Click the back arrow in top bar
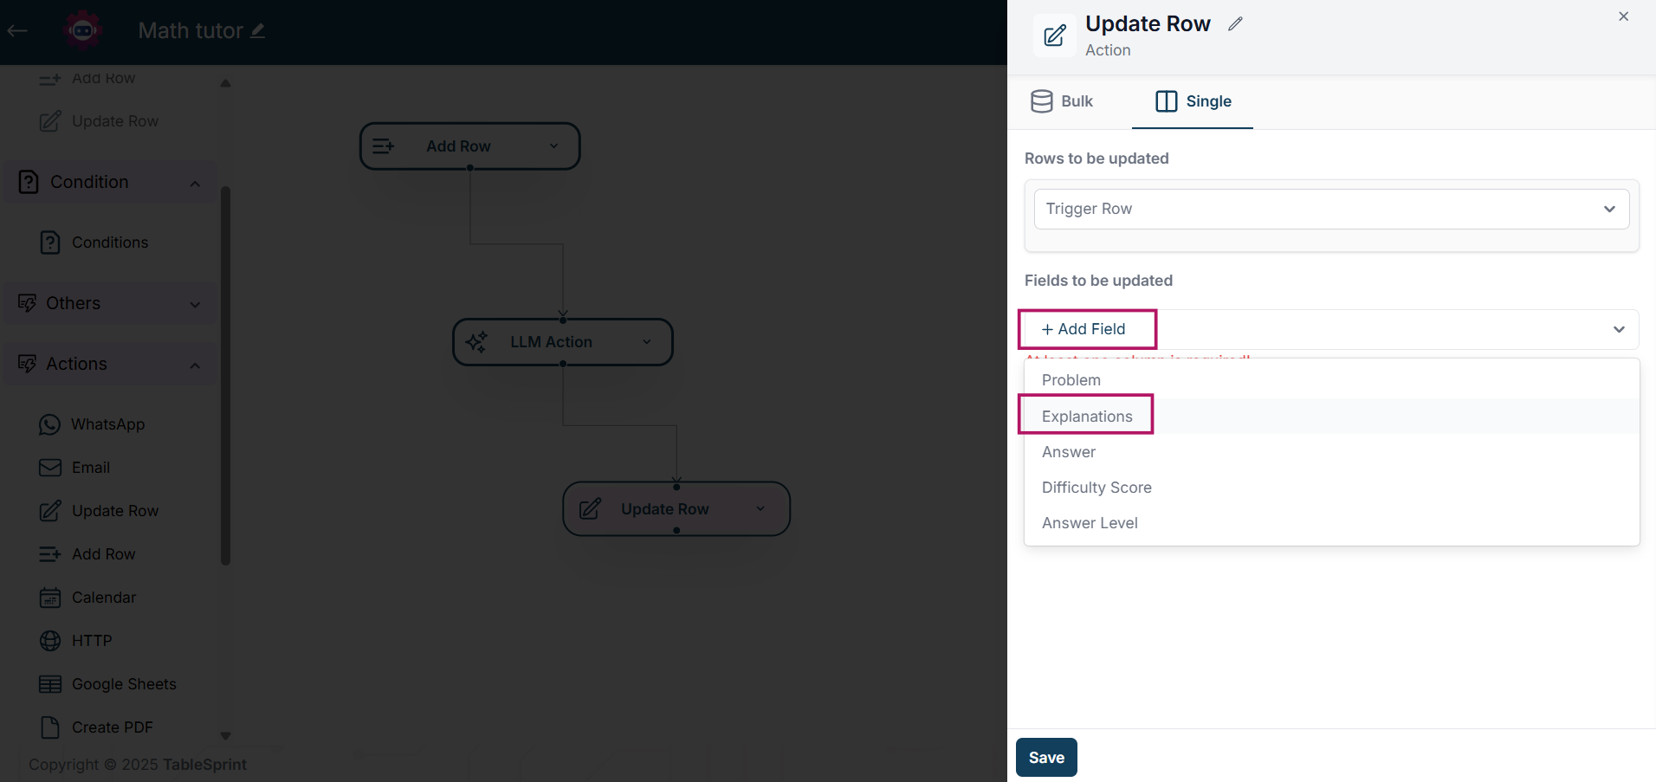The height and width of the screenshot is (782, 1656). click(17, 31)
